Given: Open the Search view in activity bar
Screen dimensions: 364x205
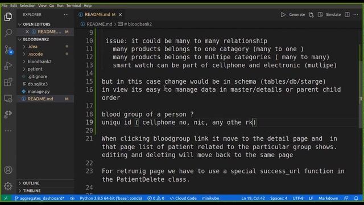Looking at the screenshot, I should pos(8,33).
